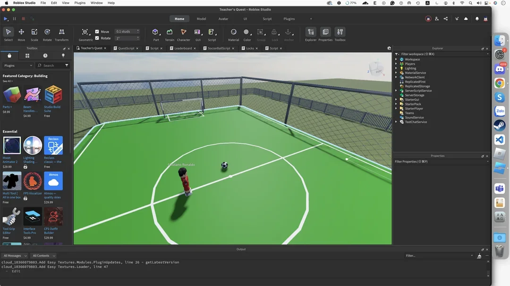
Task: Uncheck the Move snap checkbox
Action: tap(97, 32)
